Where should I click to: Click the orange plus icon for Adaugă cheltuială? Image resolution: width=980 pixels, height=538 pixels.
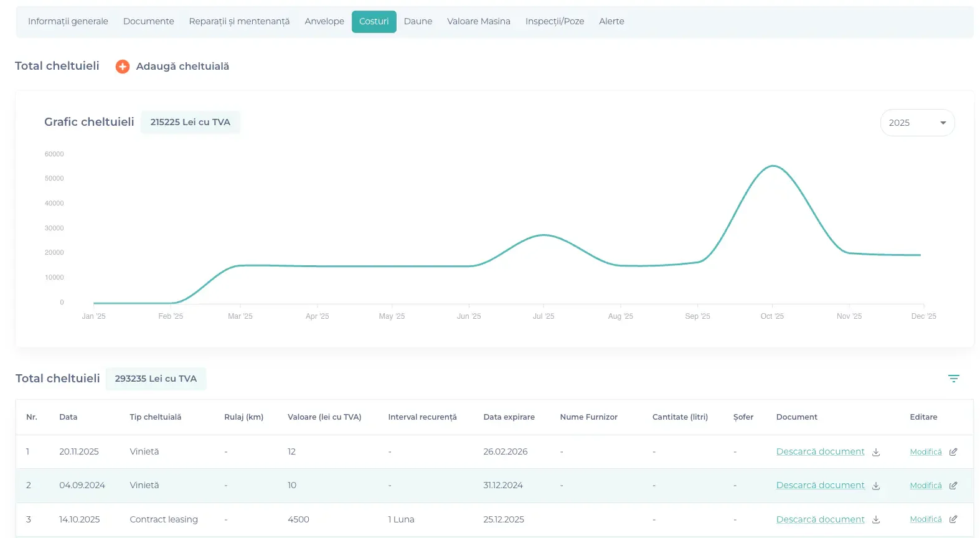point(123,67)
